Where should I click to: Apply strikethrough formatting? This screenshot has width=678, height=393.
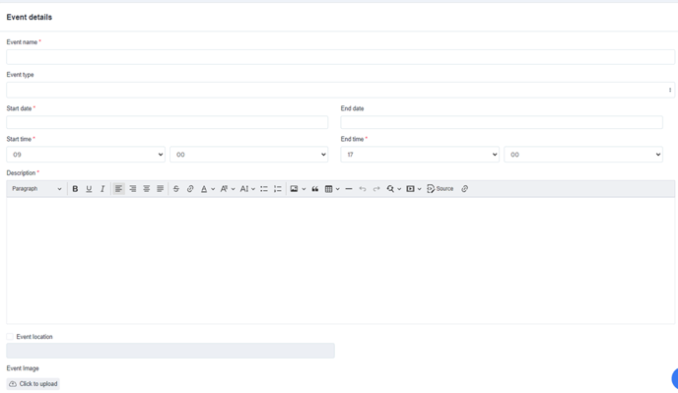[x=176, y=189]
